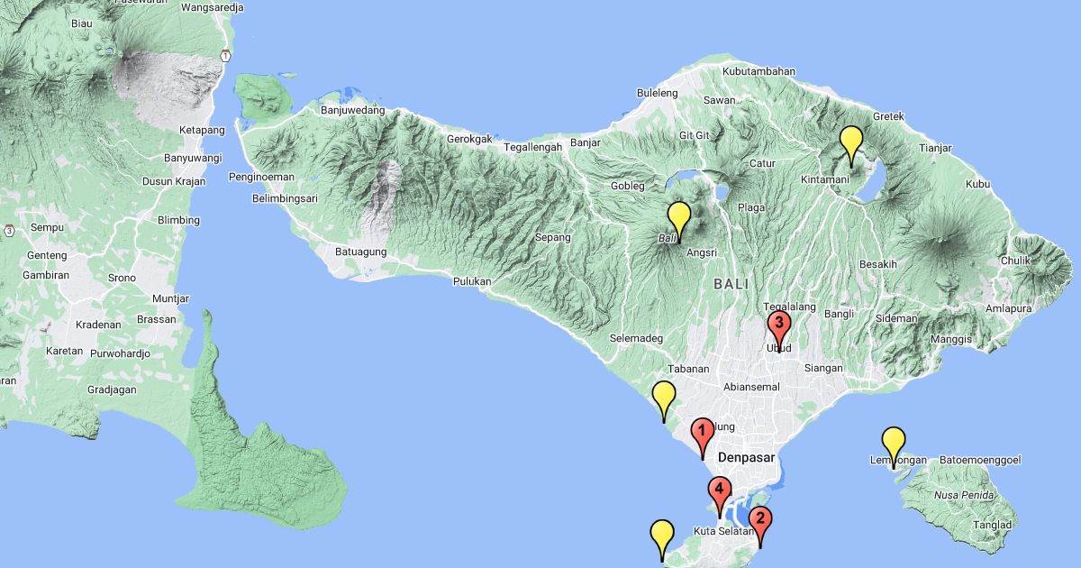1081x568 pixels.
Task: Click the Blimbing label
Action: (178, 221)
